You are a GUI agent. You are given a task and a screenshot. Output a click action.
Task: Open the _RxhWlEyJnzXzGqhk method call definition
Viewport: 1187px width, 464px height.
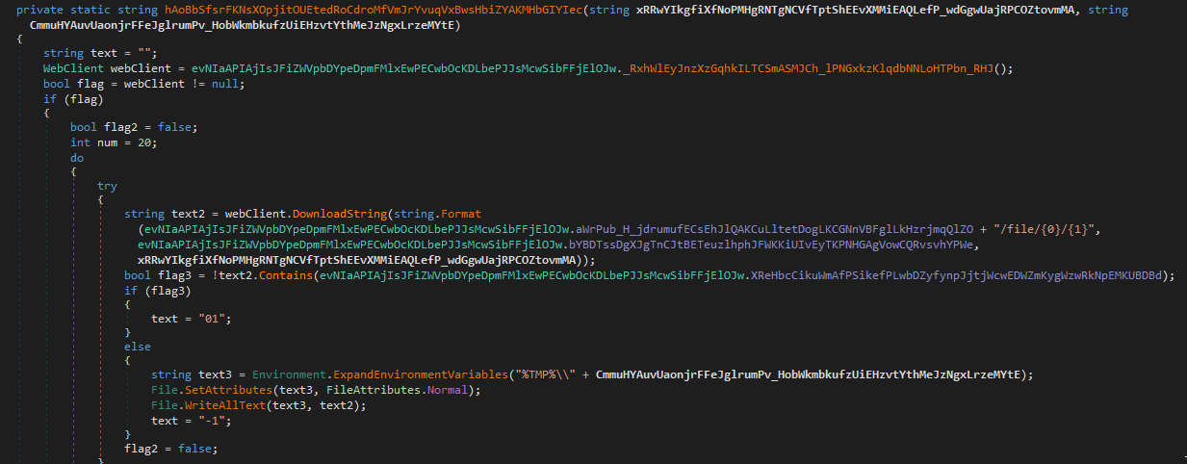coord(807,68)
